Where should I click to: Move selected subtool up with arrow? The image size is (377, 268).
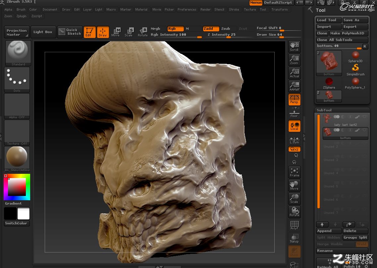(x=322, y=224)
